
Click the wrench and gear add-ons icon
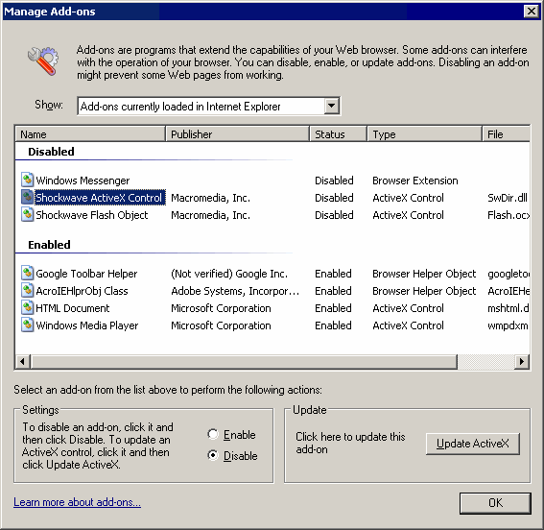43,60
